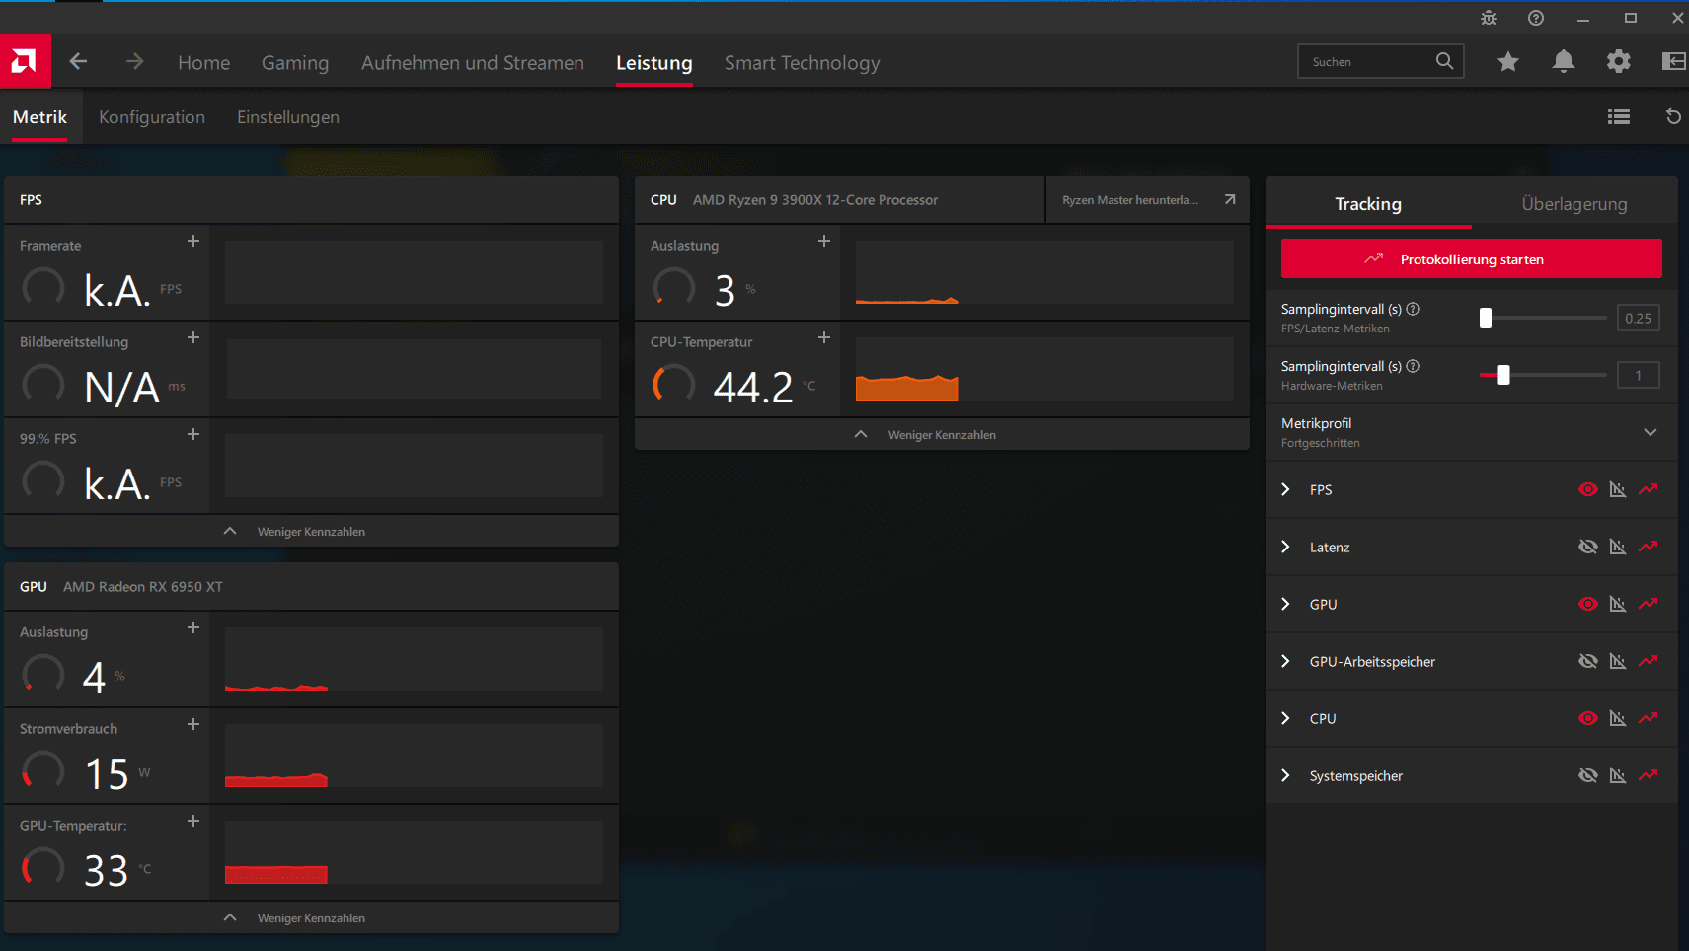Switch to the Einstellungen sub-tab

pos(288,117)
